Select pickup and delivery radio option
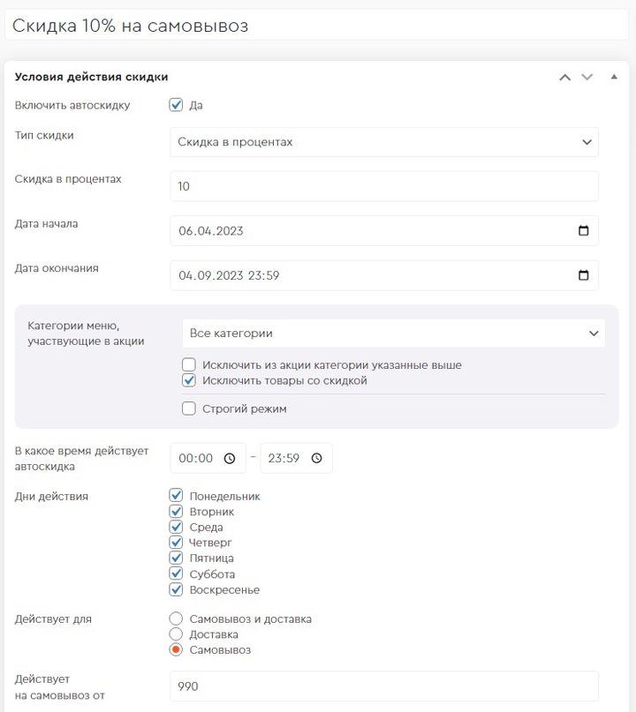The height and width of the screenshot is (712, 636). pos(176,618)
